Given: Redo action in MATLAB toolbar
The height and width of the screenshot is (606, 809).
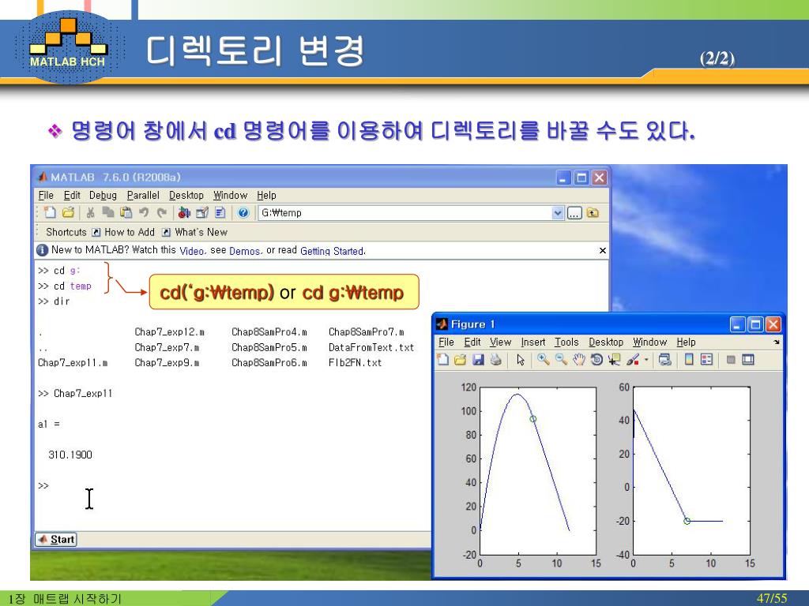Looking at the screenshot, I should click(162, 212).
